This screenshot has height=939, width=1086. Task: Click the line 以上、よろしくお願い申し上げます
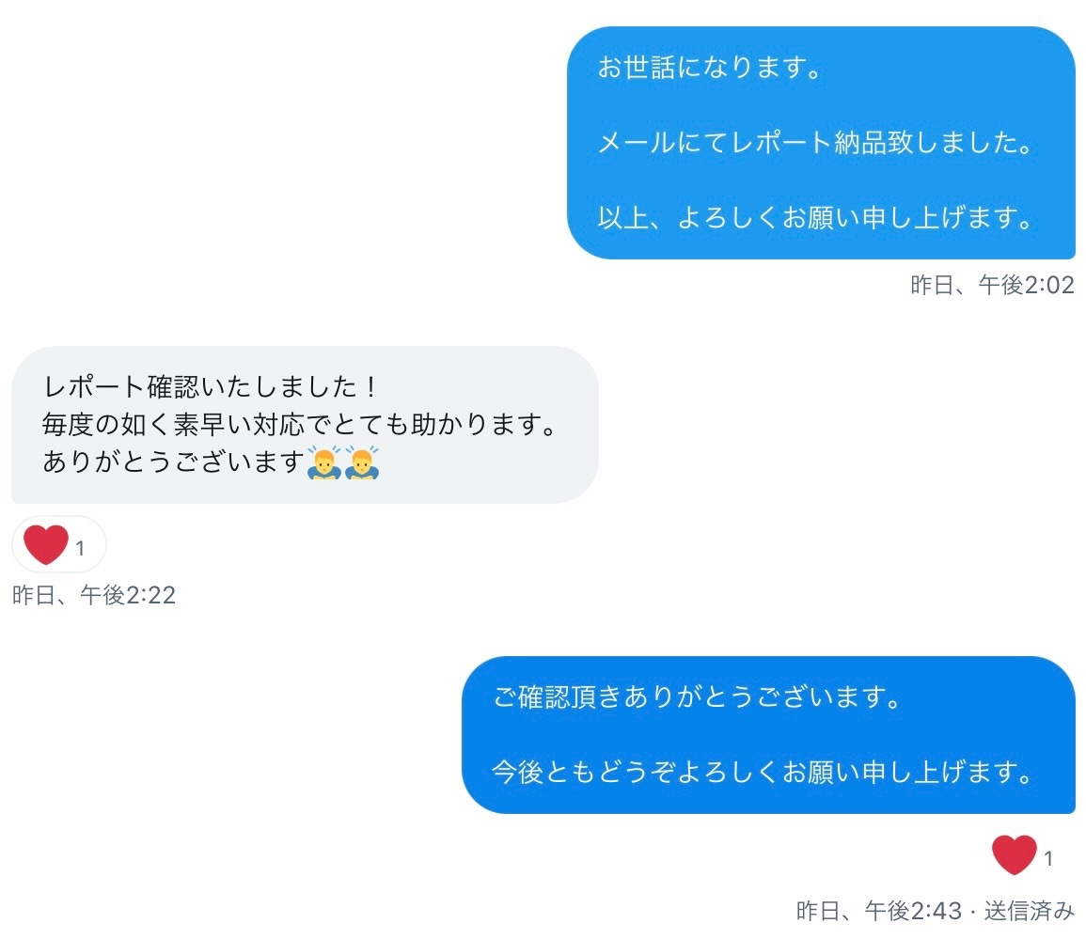click(x=815, y=218)
